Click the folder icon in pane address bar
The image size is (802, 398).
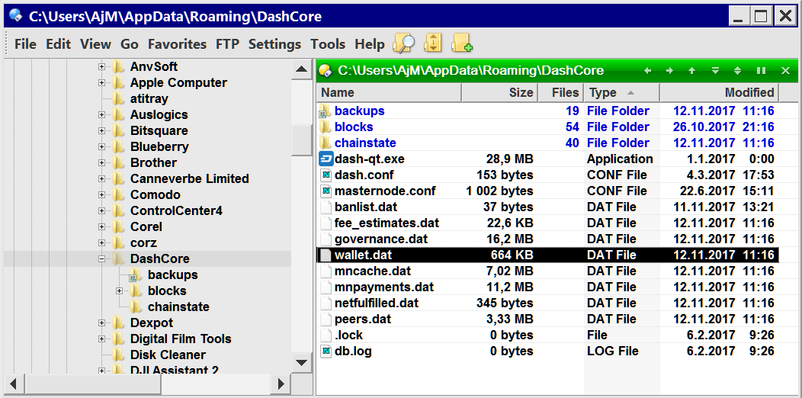pos(325,71)
